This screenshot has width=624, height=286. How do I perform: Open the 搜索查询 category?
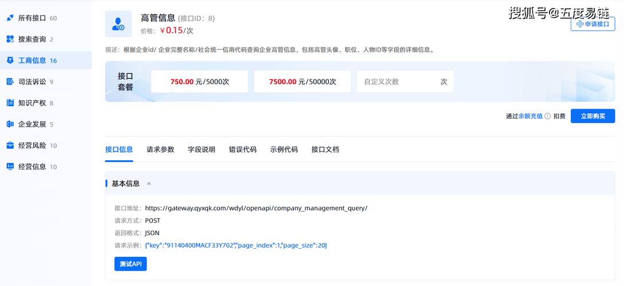coord(46,39)
